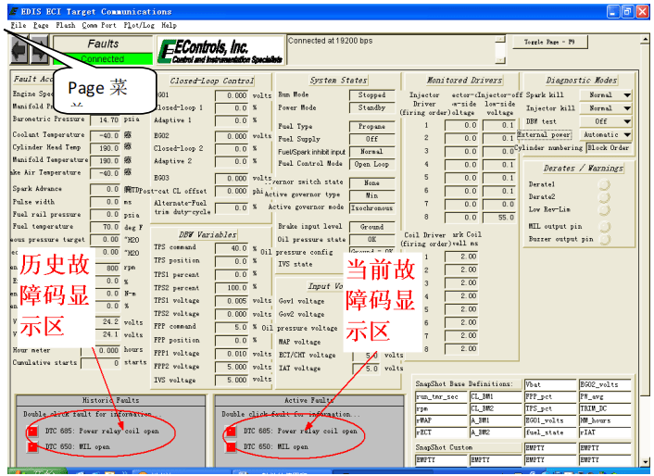
Task: Click SnapShot Base field FPP_pct
Action: 550,396
